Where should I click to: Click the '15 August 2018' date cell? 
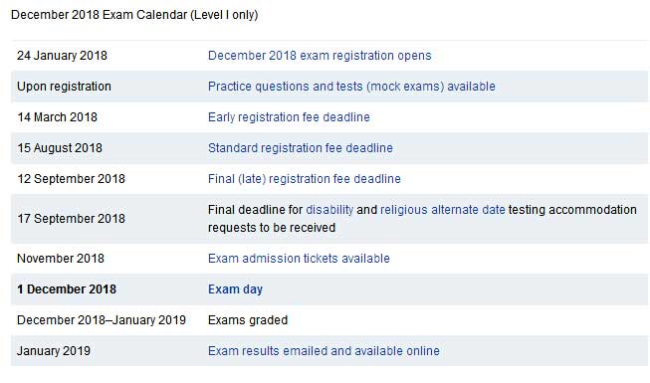coord(60,148)
